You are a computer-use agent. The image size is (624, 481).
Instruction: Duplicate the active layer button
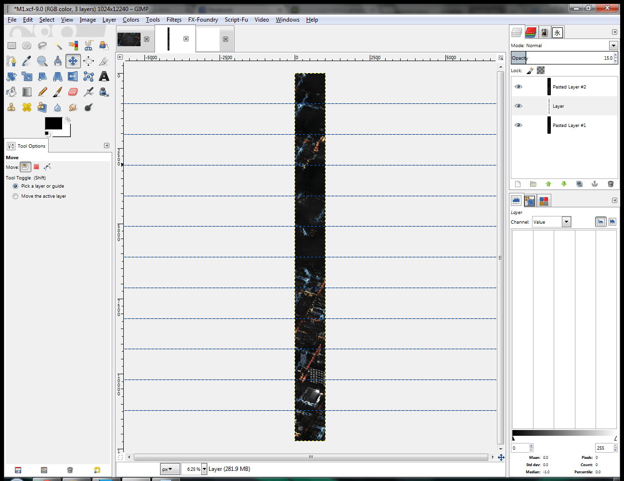579,184
